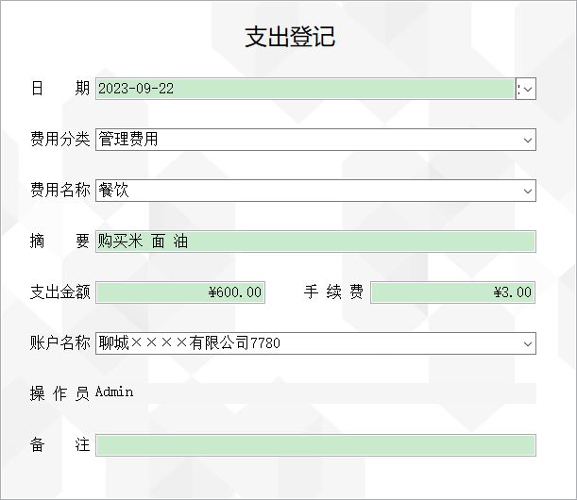Click the 支出登记 title heading
The height and width of the screenshot is (500, 577).
290,37
